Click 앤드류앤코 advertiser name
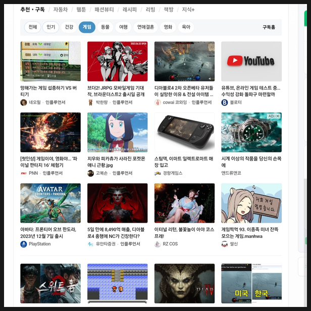311x311 pixels. click(231, 173)
